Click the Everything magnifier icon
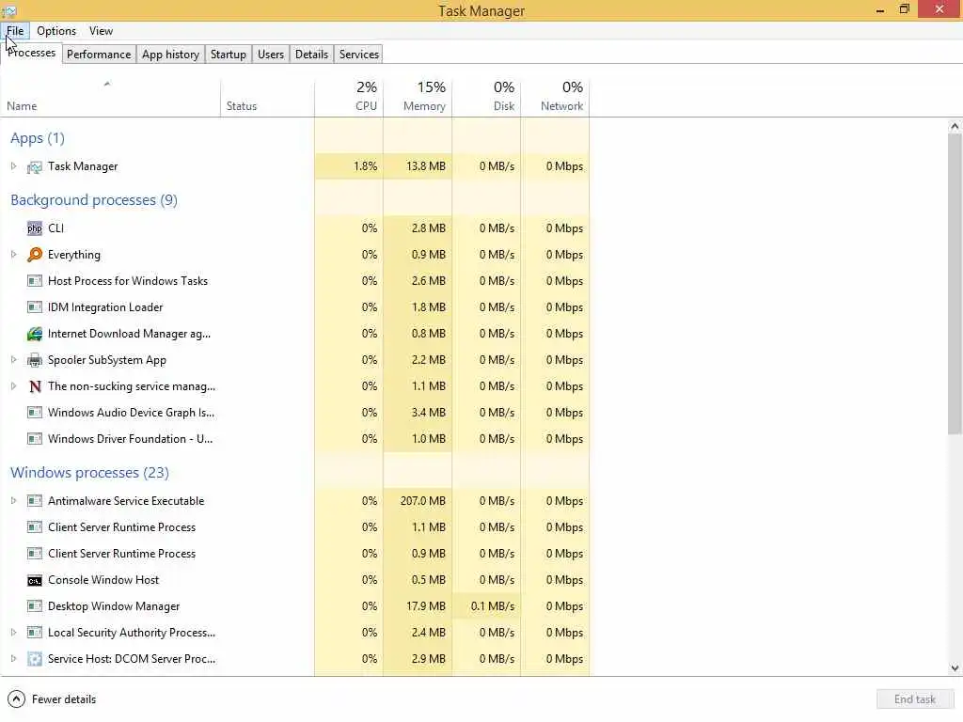The height and width of the screenshot is (722, 963). [x=35, y=255]
